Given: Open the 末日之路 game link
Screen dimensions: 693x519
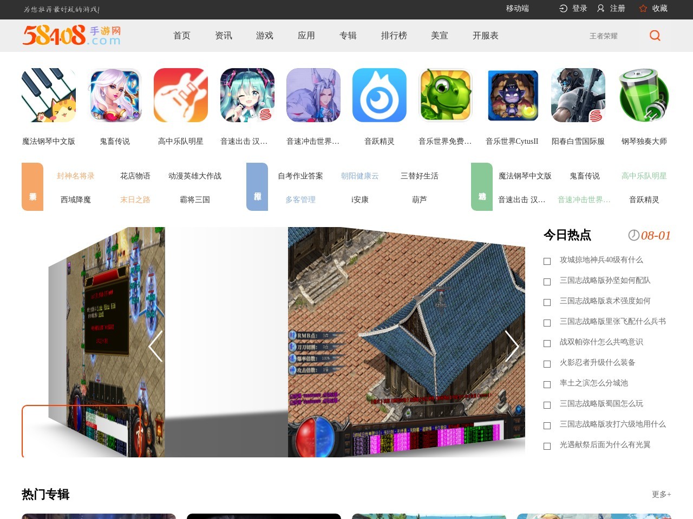Looking at the screenshot, I should 135,199.
